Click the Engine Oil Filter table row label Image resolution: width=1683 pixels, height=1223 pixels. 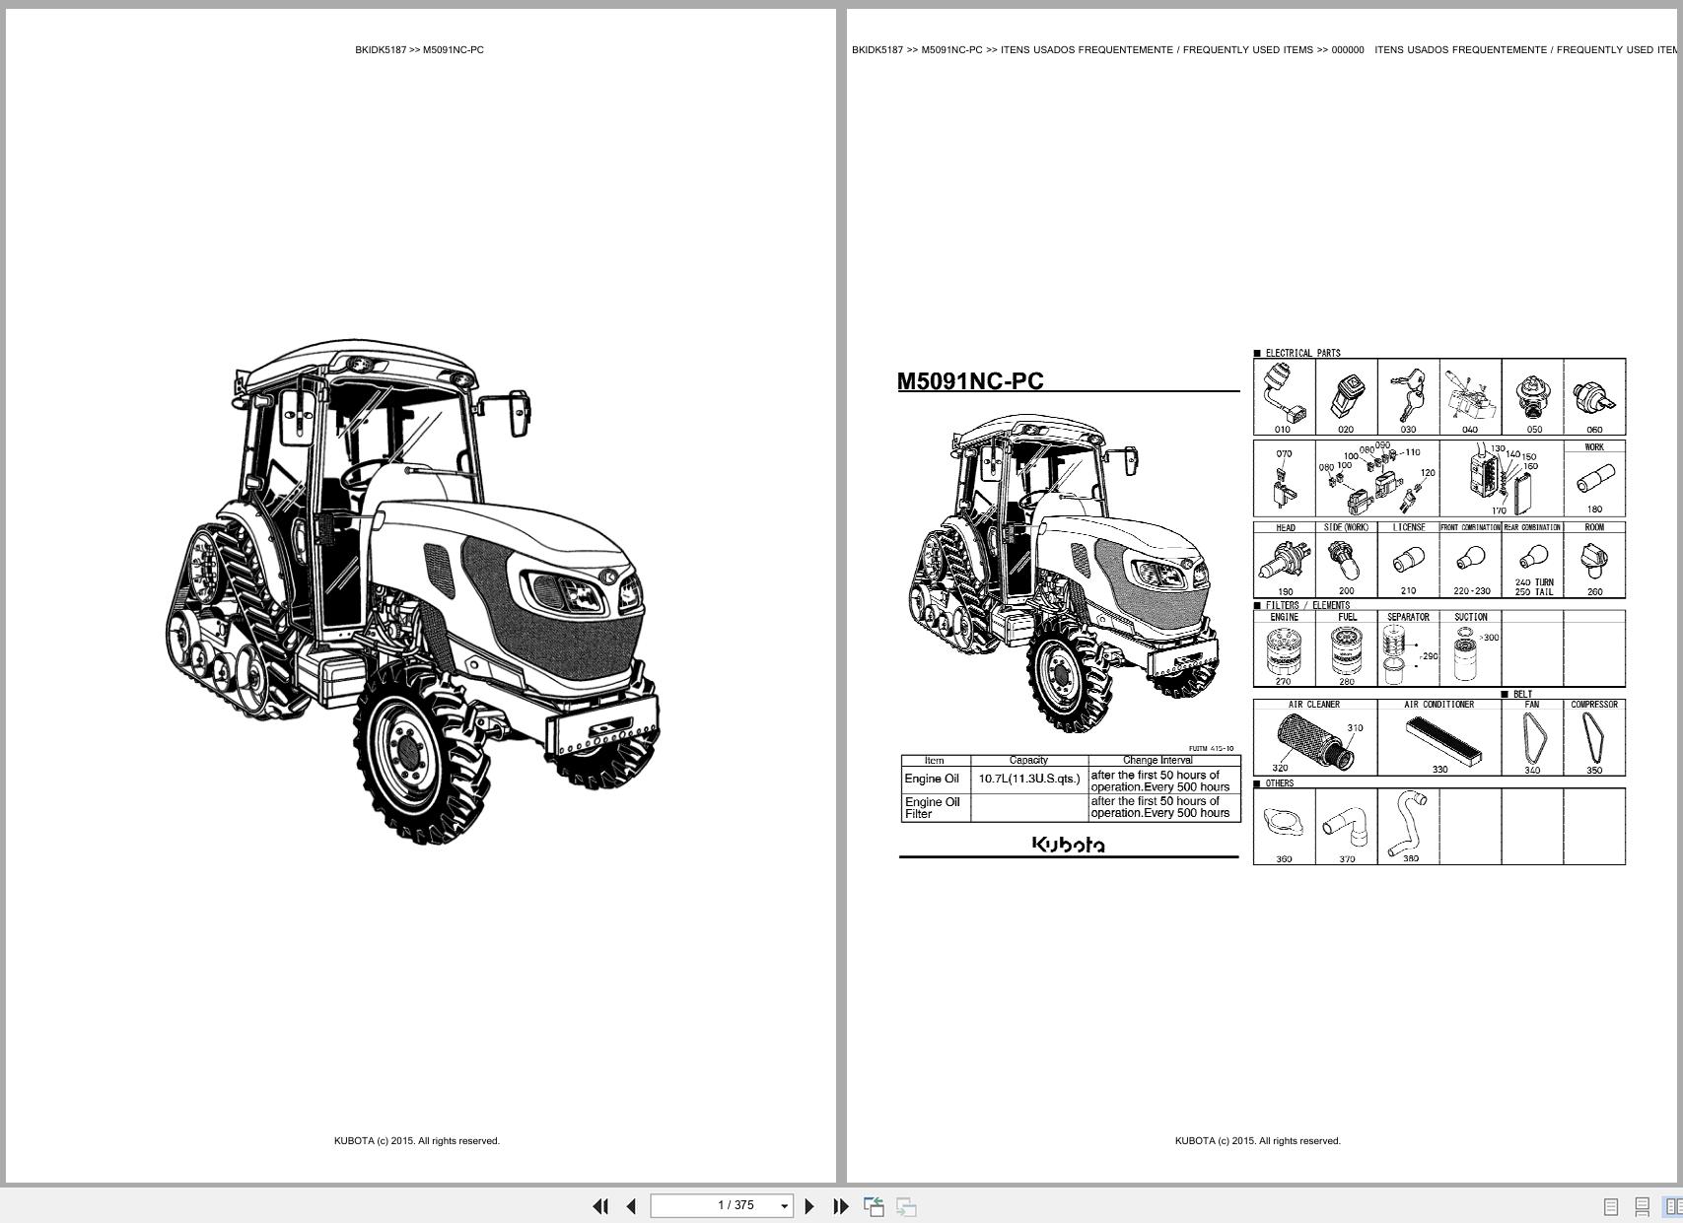(933, 808)
